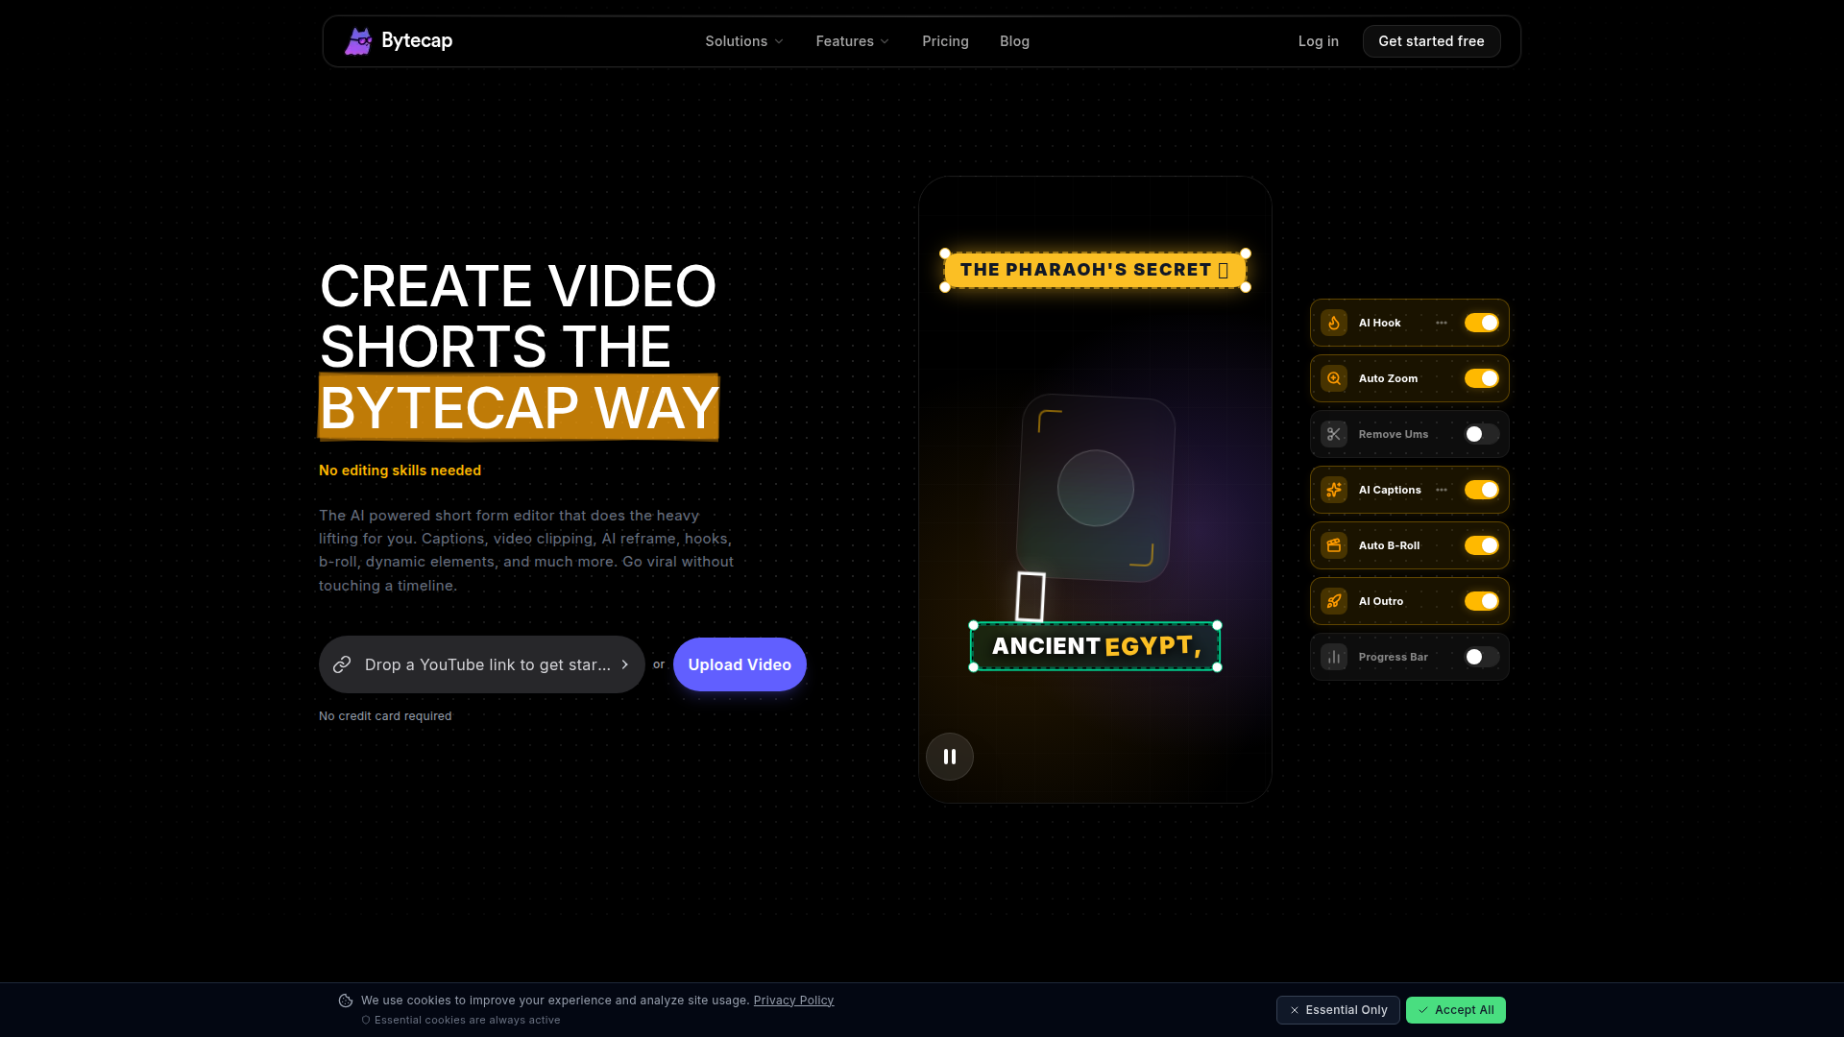
Task: Click the Upload Video button
Action: [740, 664]
